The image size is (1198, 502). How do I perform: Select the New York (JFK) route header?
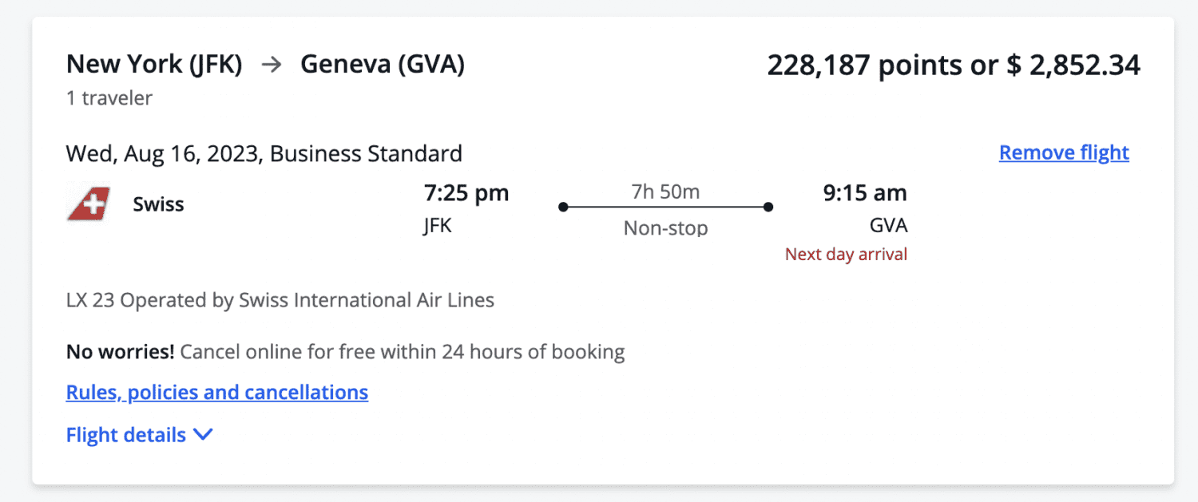154,64
